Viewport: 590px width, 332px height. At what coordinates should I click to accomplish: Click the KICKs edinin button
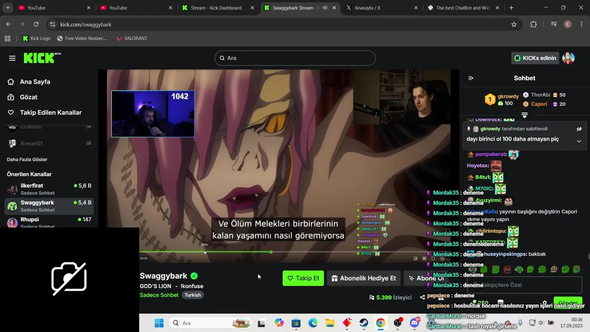tap(535, 58)
